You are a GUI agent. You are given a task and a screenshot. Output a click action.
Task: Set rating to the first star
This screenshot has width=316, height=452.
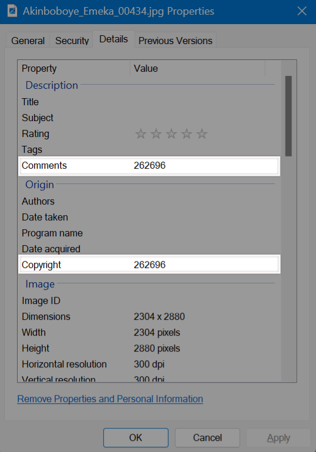click(x=141, y=134)
